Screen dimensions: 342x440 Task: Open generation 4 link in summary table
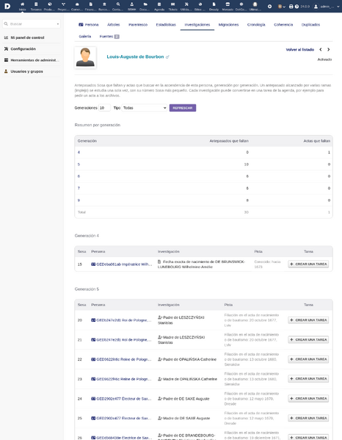79,152
